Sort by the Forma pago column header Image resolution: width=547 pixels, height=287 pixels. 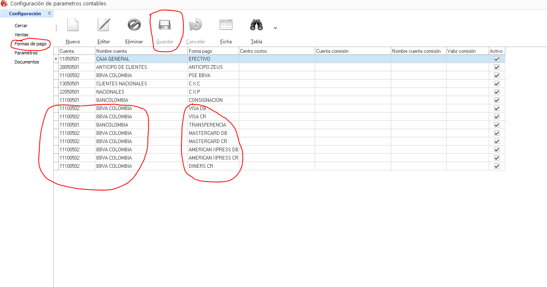click(213, 51)
